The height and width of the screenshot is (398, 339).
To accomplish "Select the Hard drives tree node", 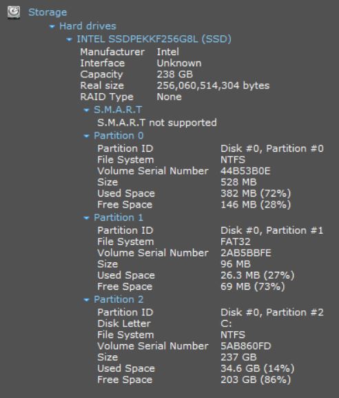I will 88,26.
